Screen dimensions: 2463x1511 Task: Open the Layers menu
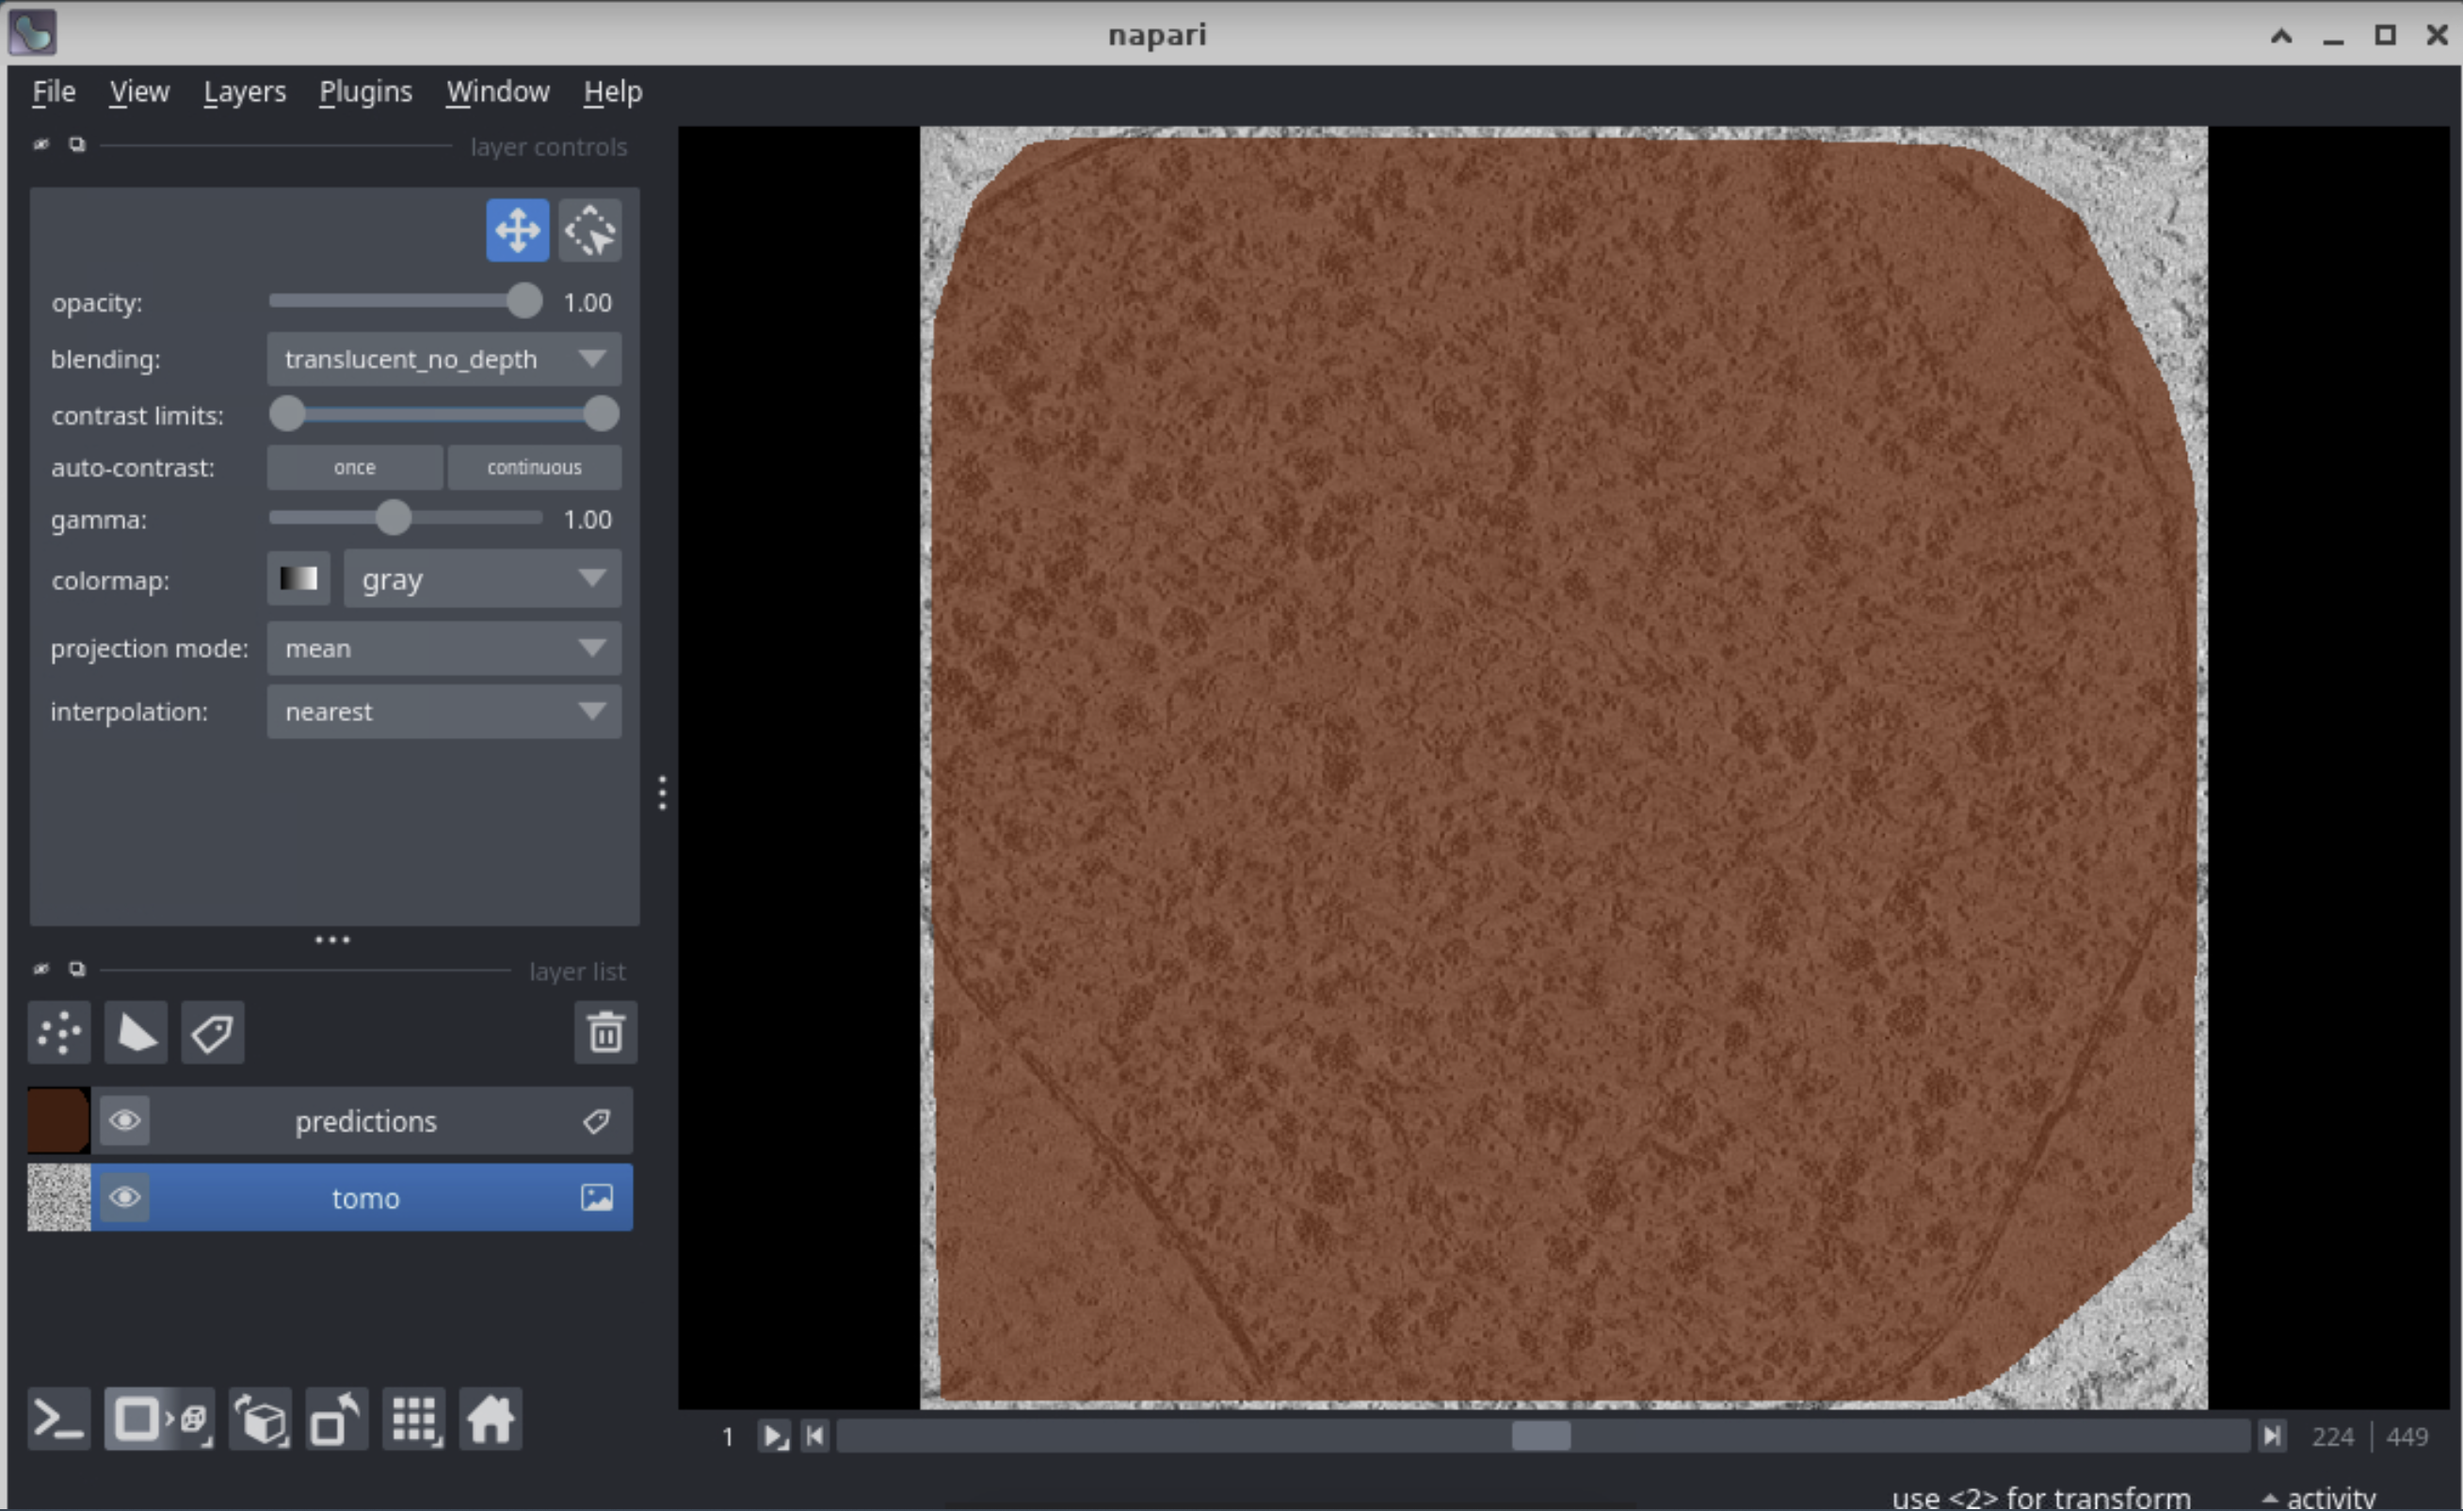[x=244, y=92]
